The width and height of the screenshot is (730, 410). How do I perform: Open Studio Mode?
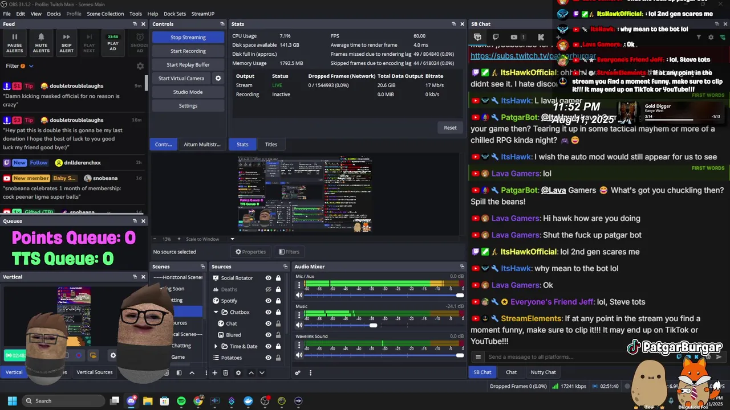coord(188,92)
